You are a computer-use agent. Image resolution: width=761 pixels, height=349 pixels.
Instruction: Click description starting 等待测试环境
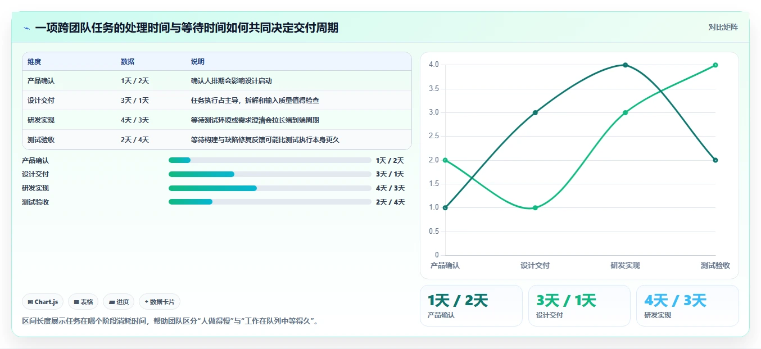point(255,120)
